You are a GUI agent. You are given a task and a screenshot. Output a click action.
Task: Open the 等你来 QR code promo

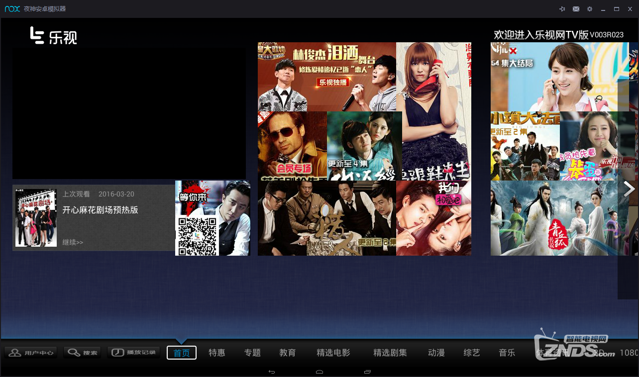[213, 218]
